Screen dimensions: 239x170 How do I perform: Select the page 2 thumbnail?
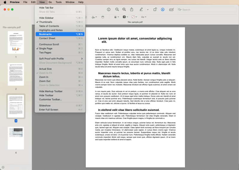pos(16,74)
